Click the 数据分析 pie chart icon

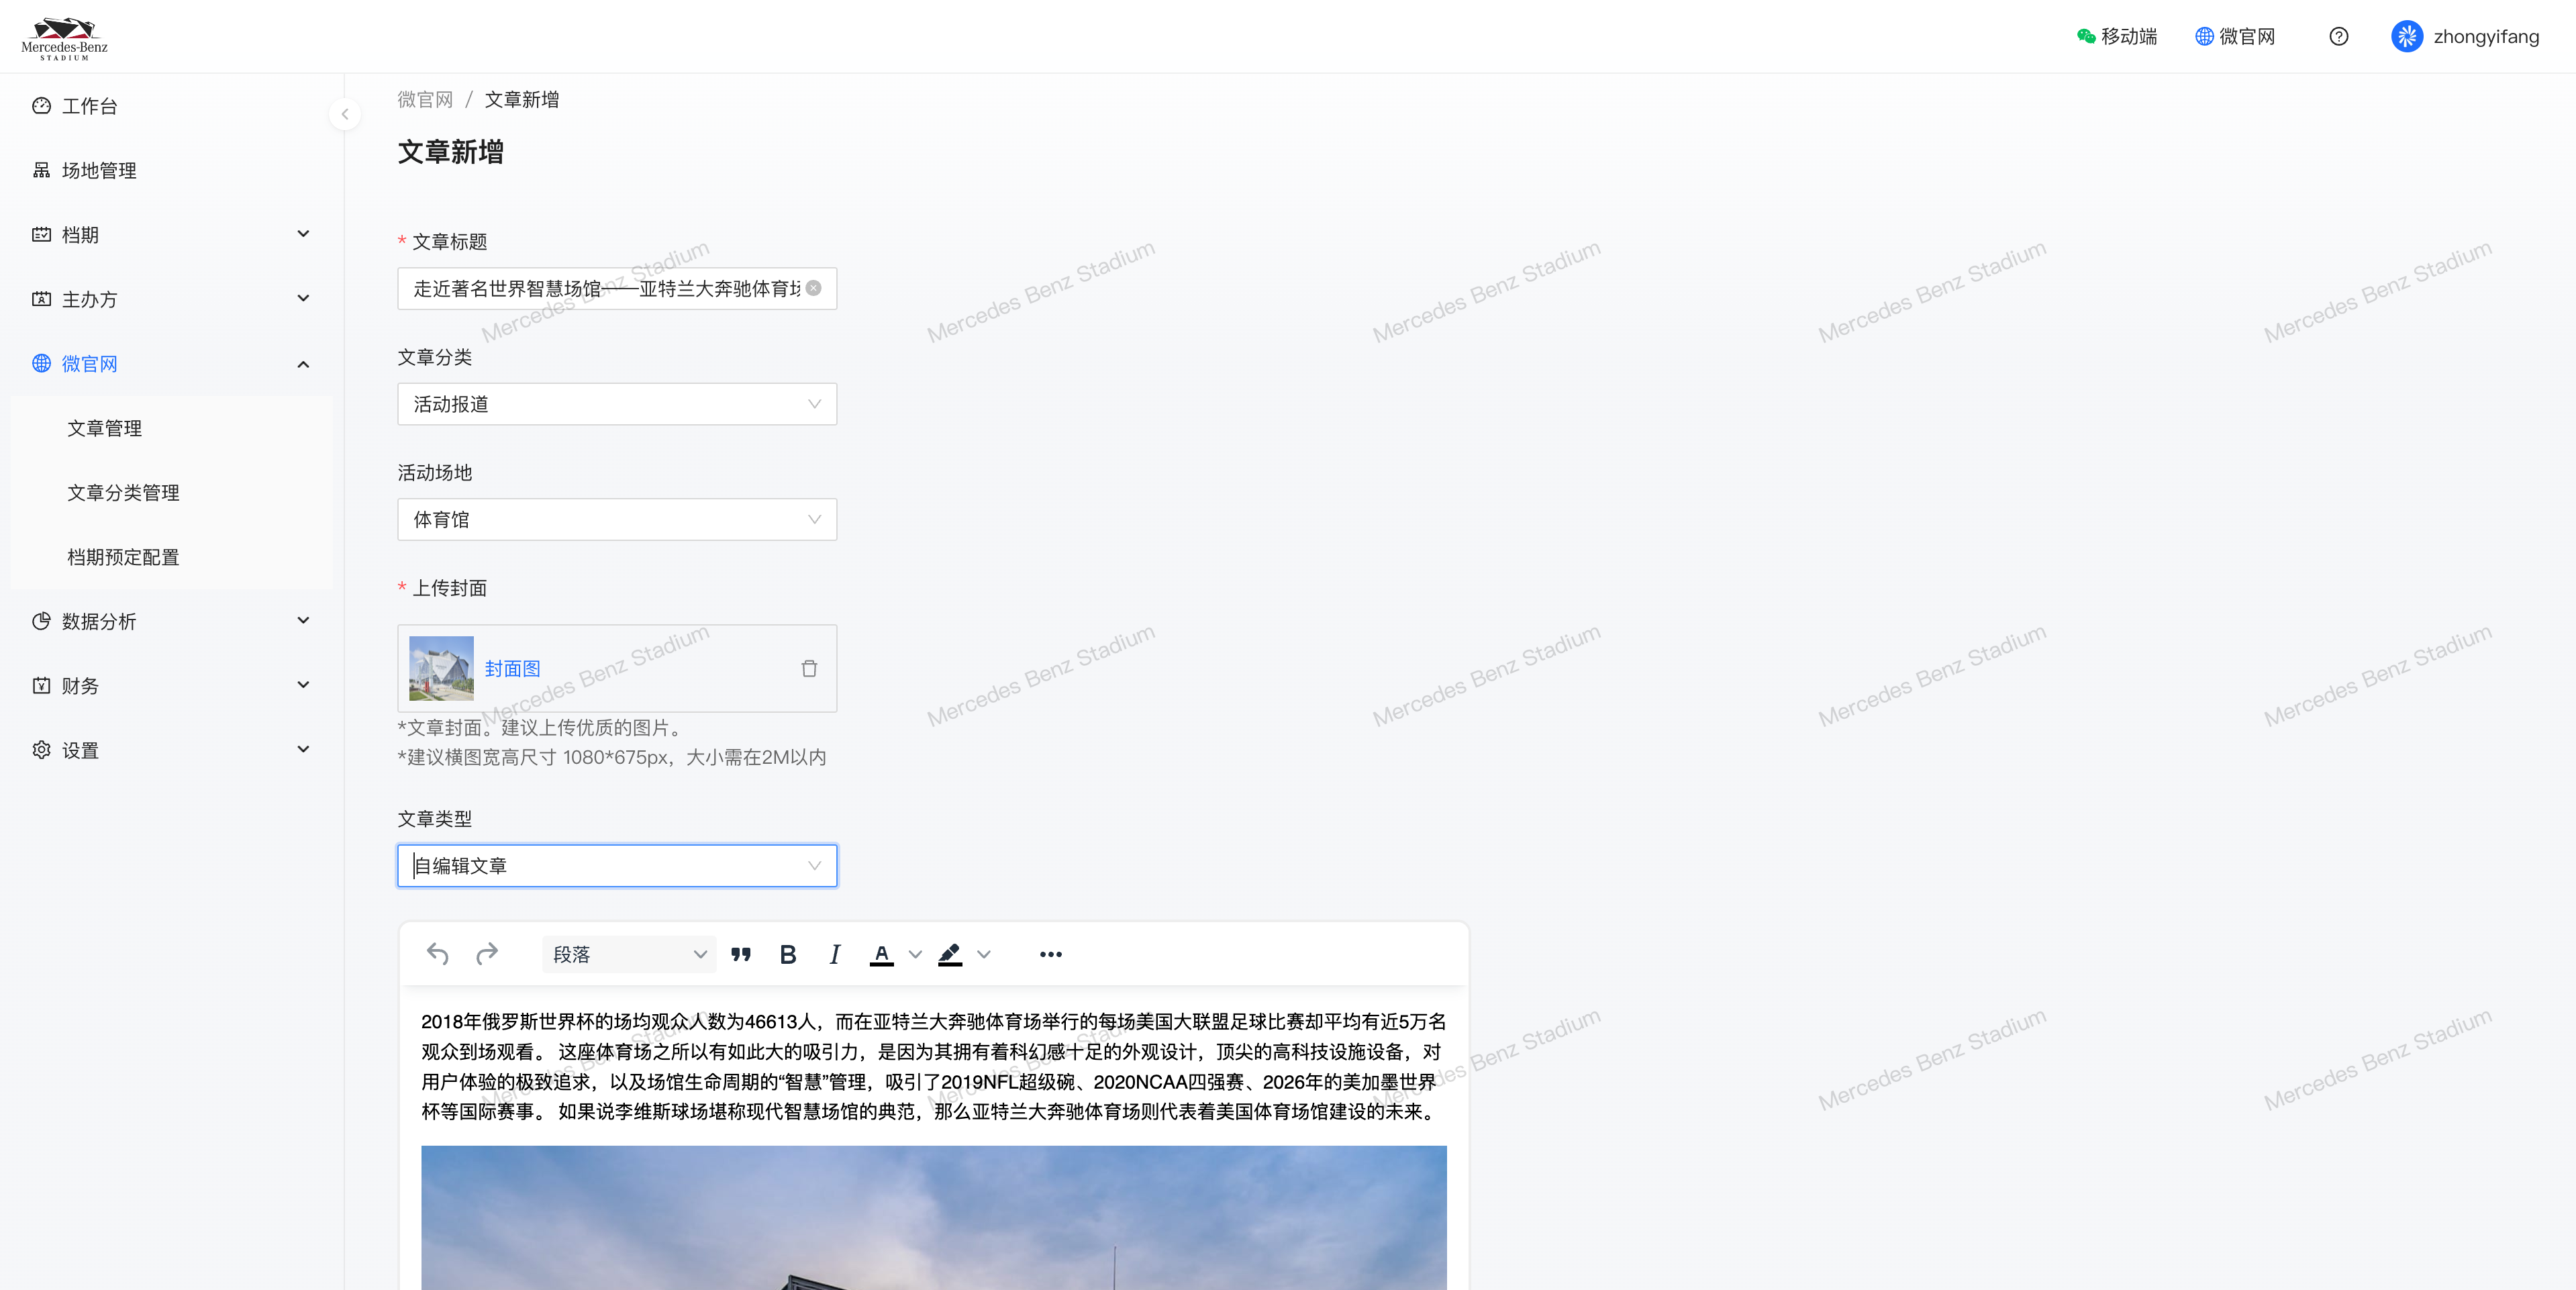[x=41, y=621]
